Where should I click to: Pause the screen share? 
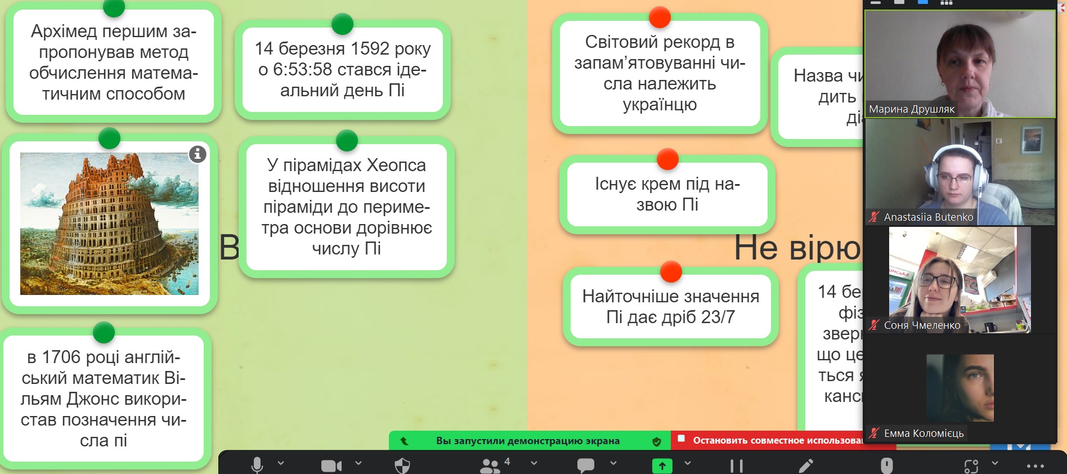pos(736,466)
